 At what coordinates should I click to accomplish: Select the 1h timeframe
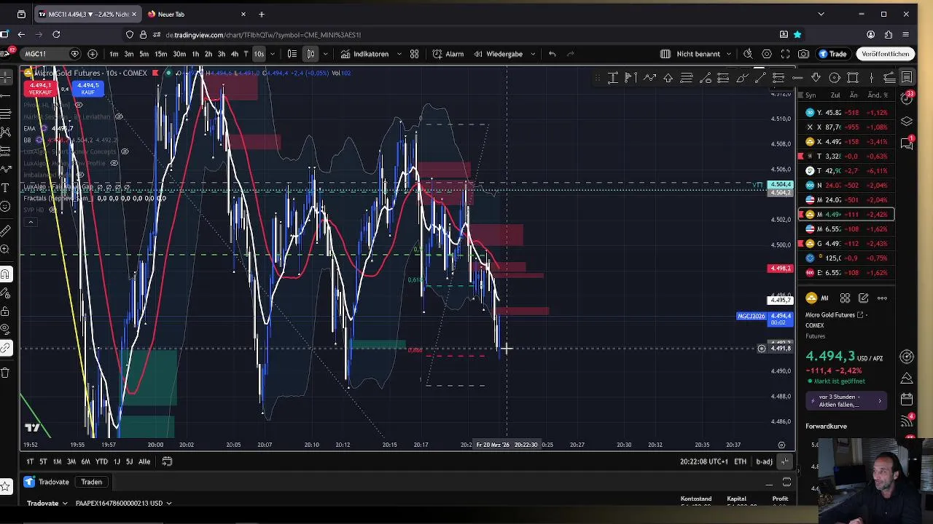[x=195, y=54]
